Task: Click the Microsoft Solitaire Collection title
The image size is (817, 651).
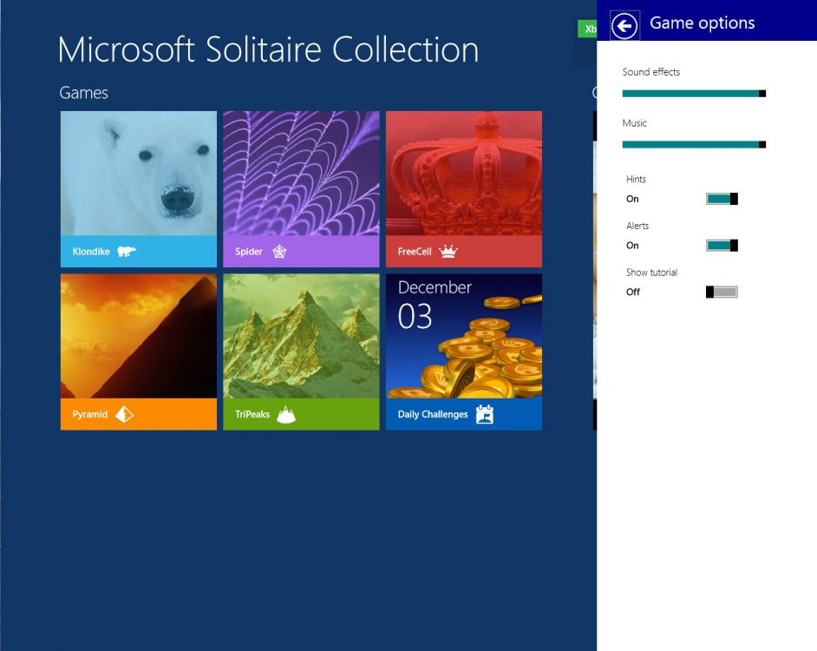Action: point(268,49)
